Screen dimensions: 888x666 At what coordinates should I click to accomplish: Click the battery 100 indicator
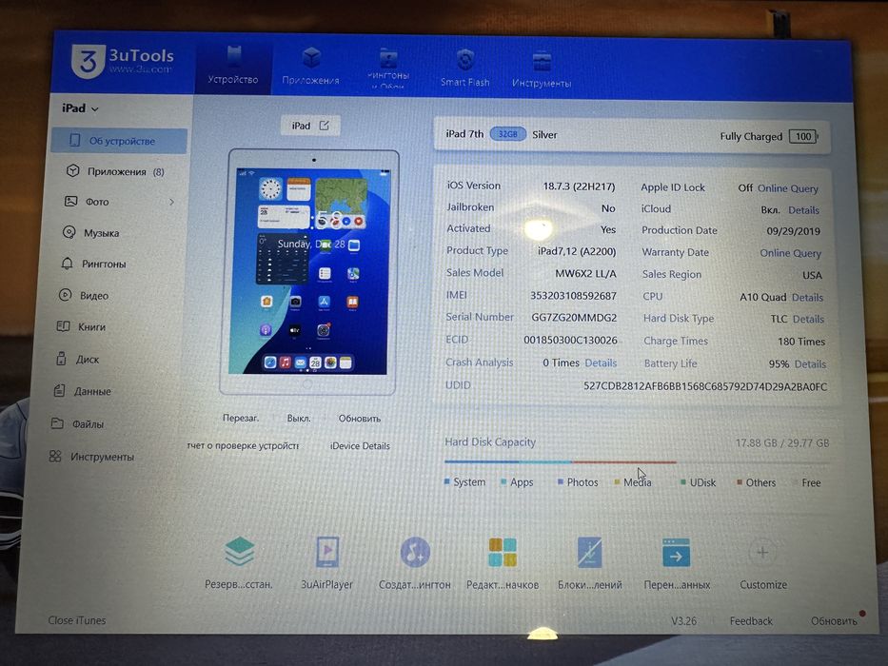803,136
